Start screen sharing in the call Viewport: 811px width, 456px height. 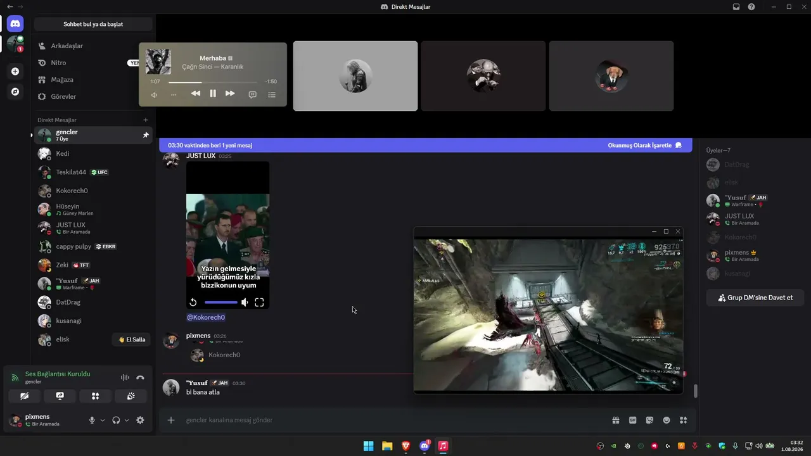(x=60, y=396)
